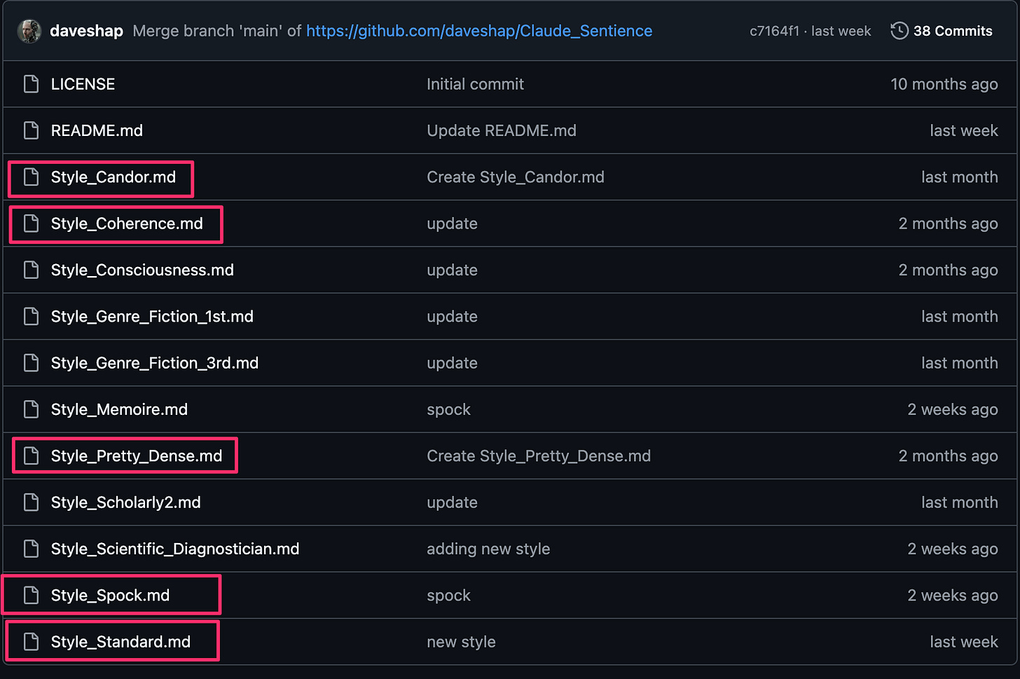Open the 'update' commit for Style_Consciousness.md
Viewport: 1020px width, 679px height.
pos(452,270)
